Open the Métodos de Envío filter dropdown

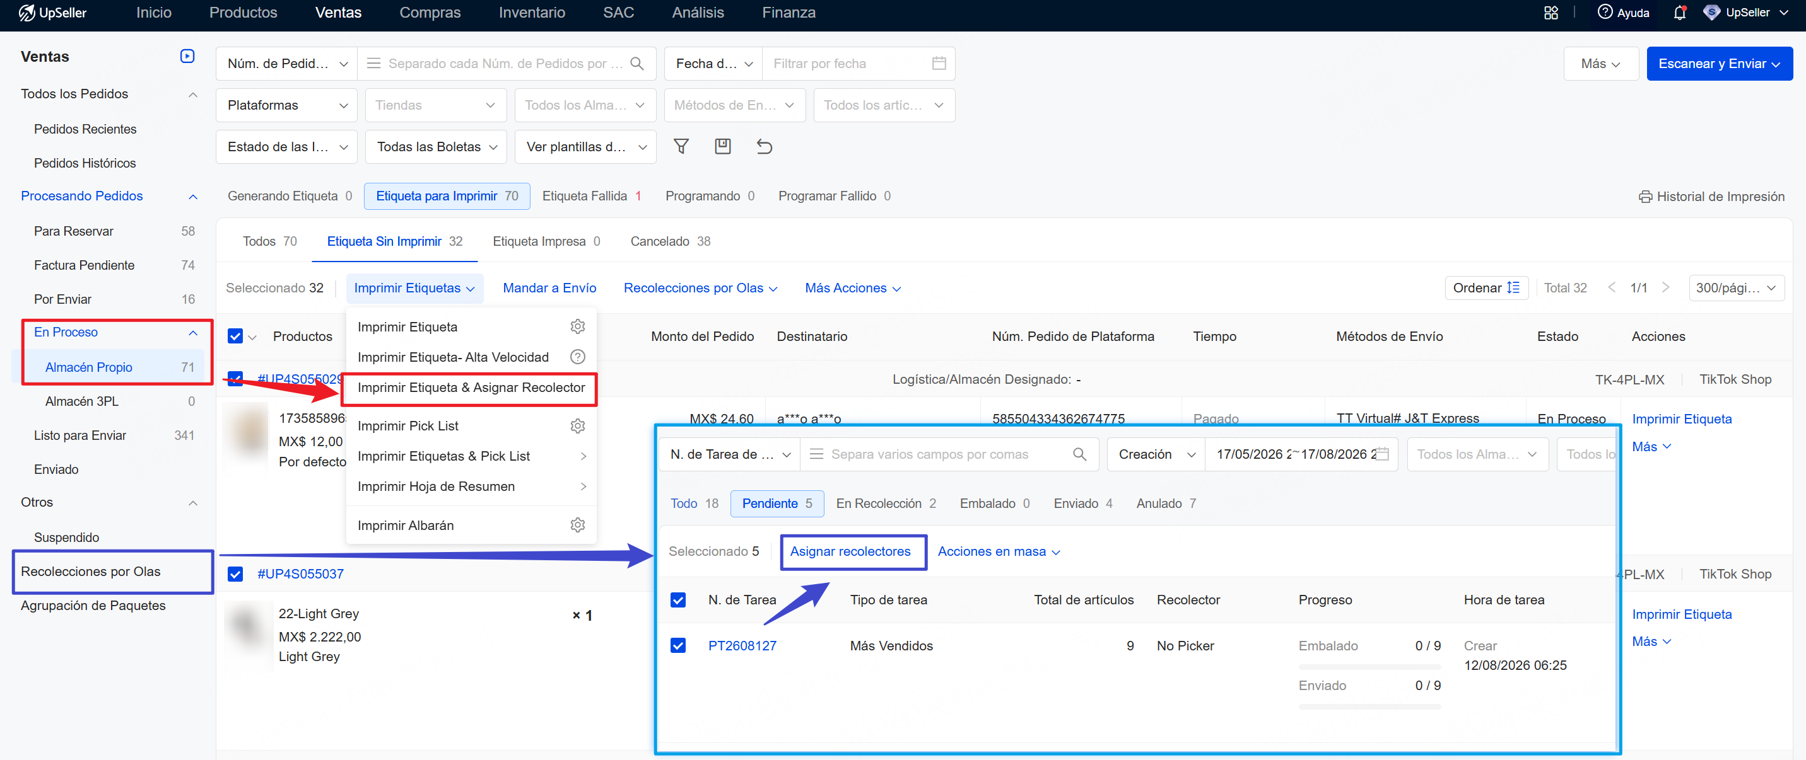pyautogui.click(x=735, y=105)
